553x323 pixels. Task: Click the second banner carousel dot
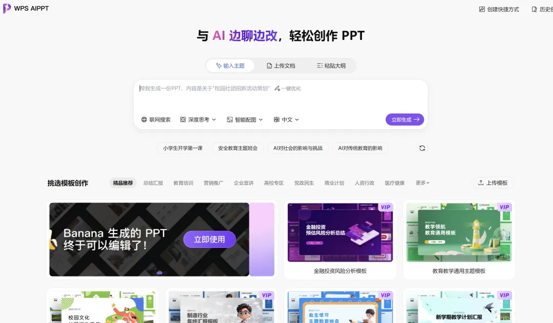point(165,273)
